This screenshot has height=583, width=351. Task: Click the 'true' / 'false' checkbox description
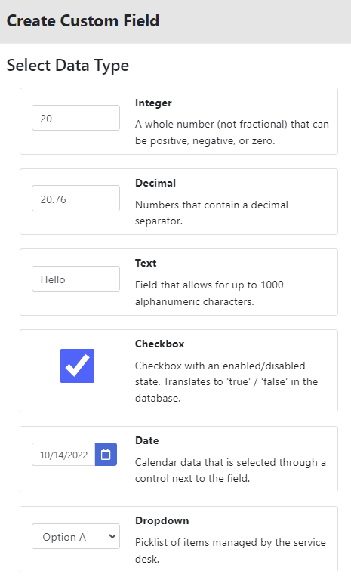point(226,382)
